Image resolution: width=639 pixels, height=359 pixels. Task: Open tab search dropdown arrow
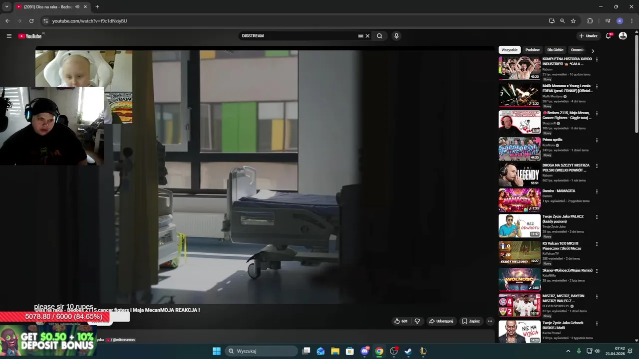(x=6, y=7)
